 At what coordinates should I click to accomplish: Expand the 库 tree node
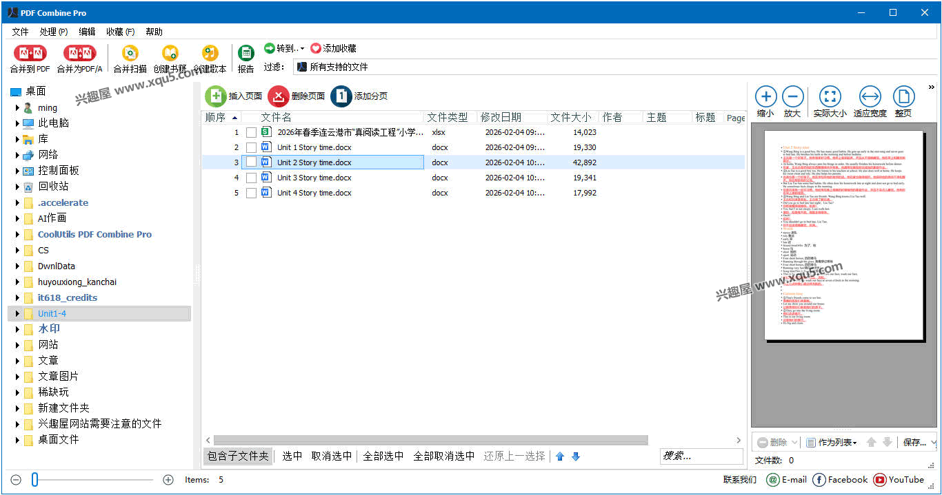(17, 139)
